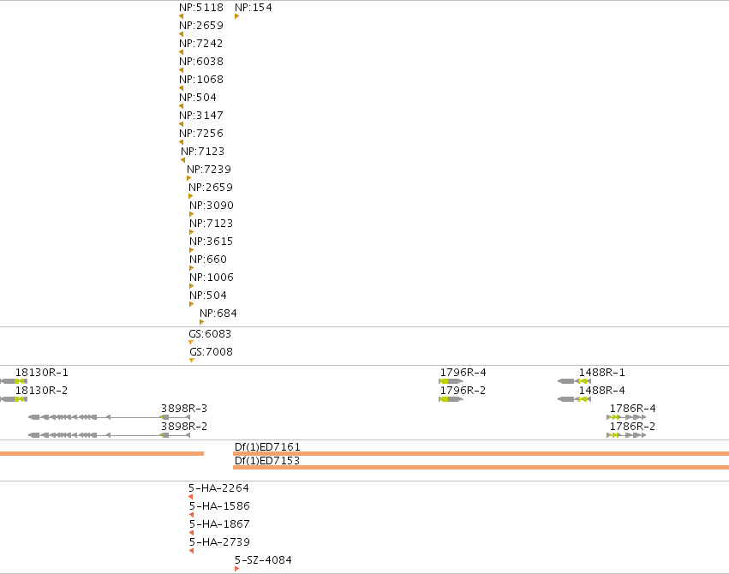The height and width of the screenshot is (574, 729).
Task: Select the NP:154 right-pointing marker
Action: [237, 16]
